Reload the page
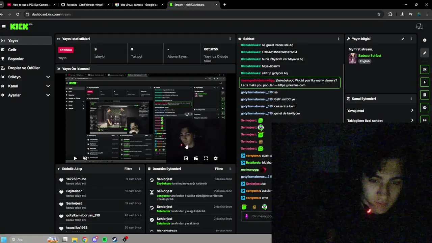This screenshot has width=432, height=243. pyautogui.click(x=18, y=14)
